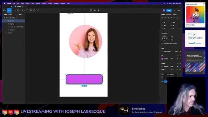Select the Frame tool
The image size is (208, 117).
coord(13,10)
